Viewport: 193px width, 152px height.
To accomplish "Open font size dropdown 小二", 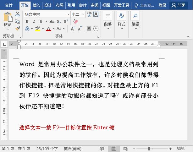I will tap(83, 14).
